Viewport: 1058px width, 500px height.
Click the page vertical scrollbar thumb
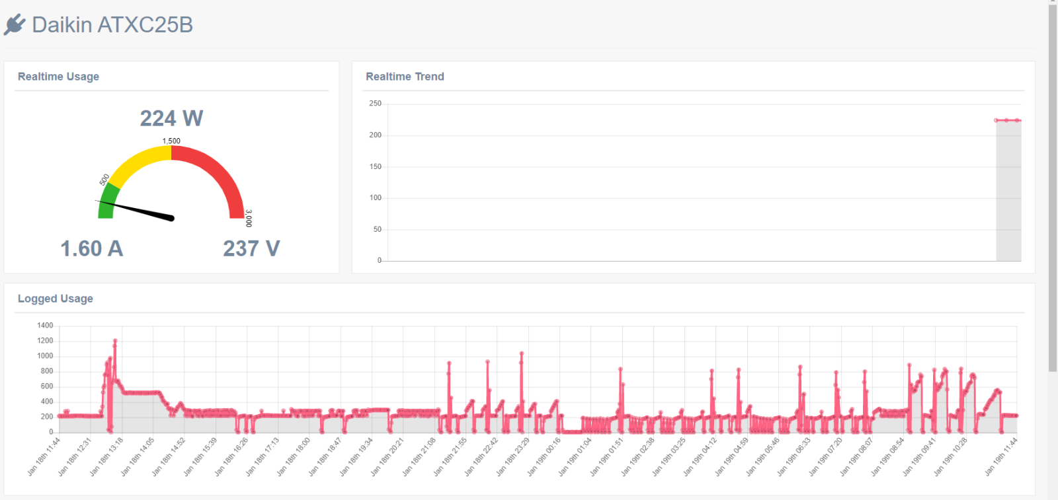tap(1053, 188)
